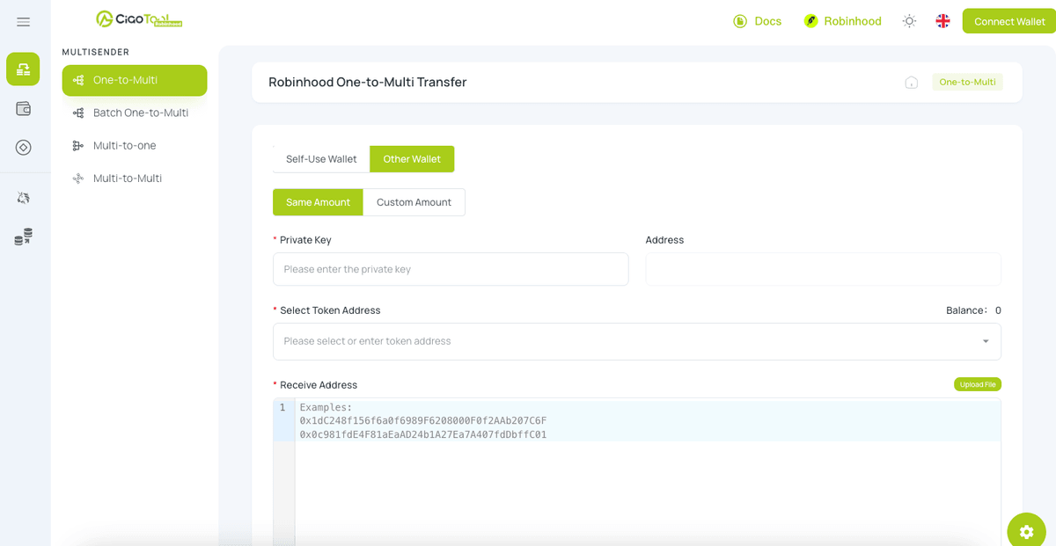Viewport: 1056px width, 546px height.
Task: Toggle the hamburger menu icon
Action: [x=24, y=22]
